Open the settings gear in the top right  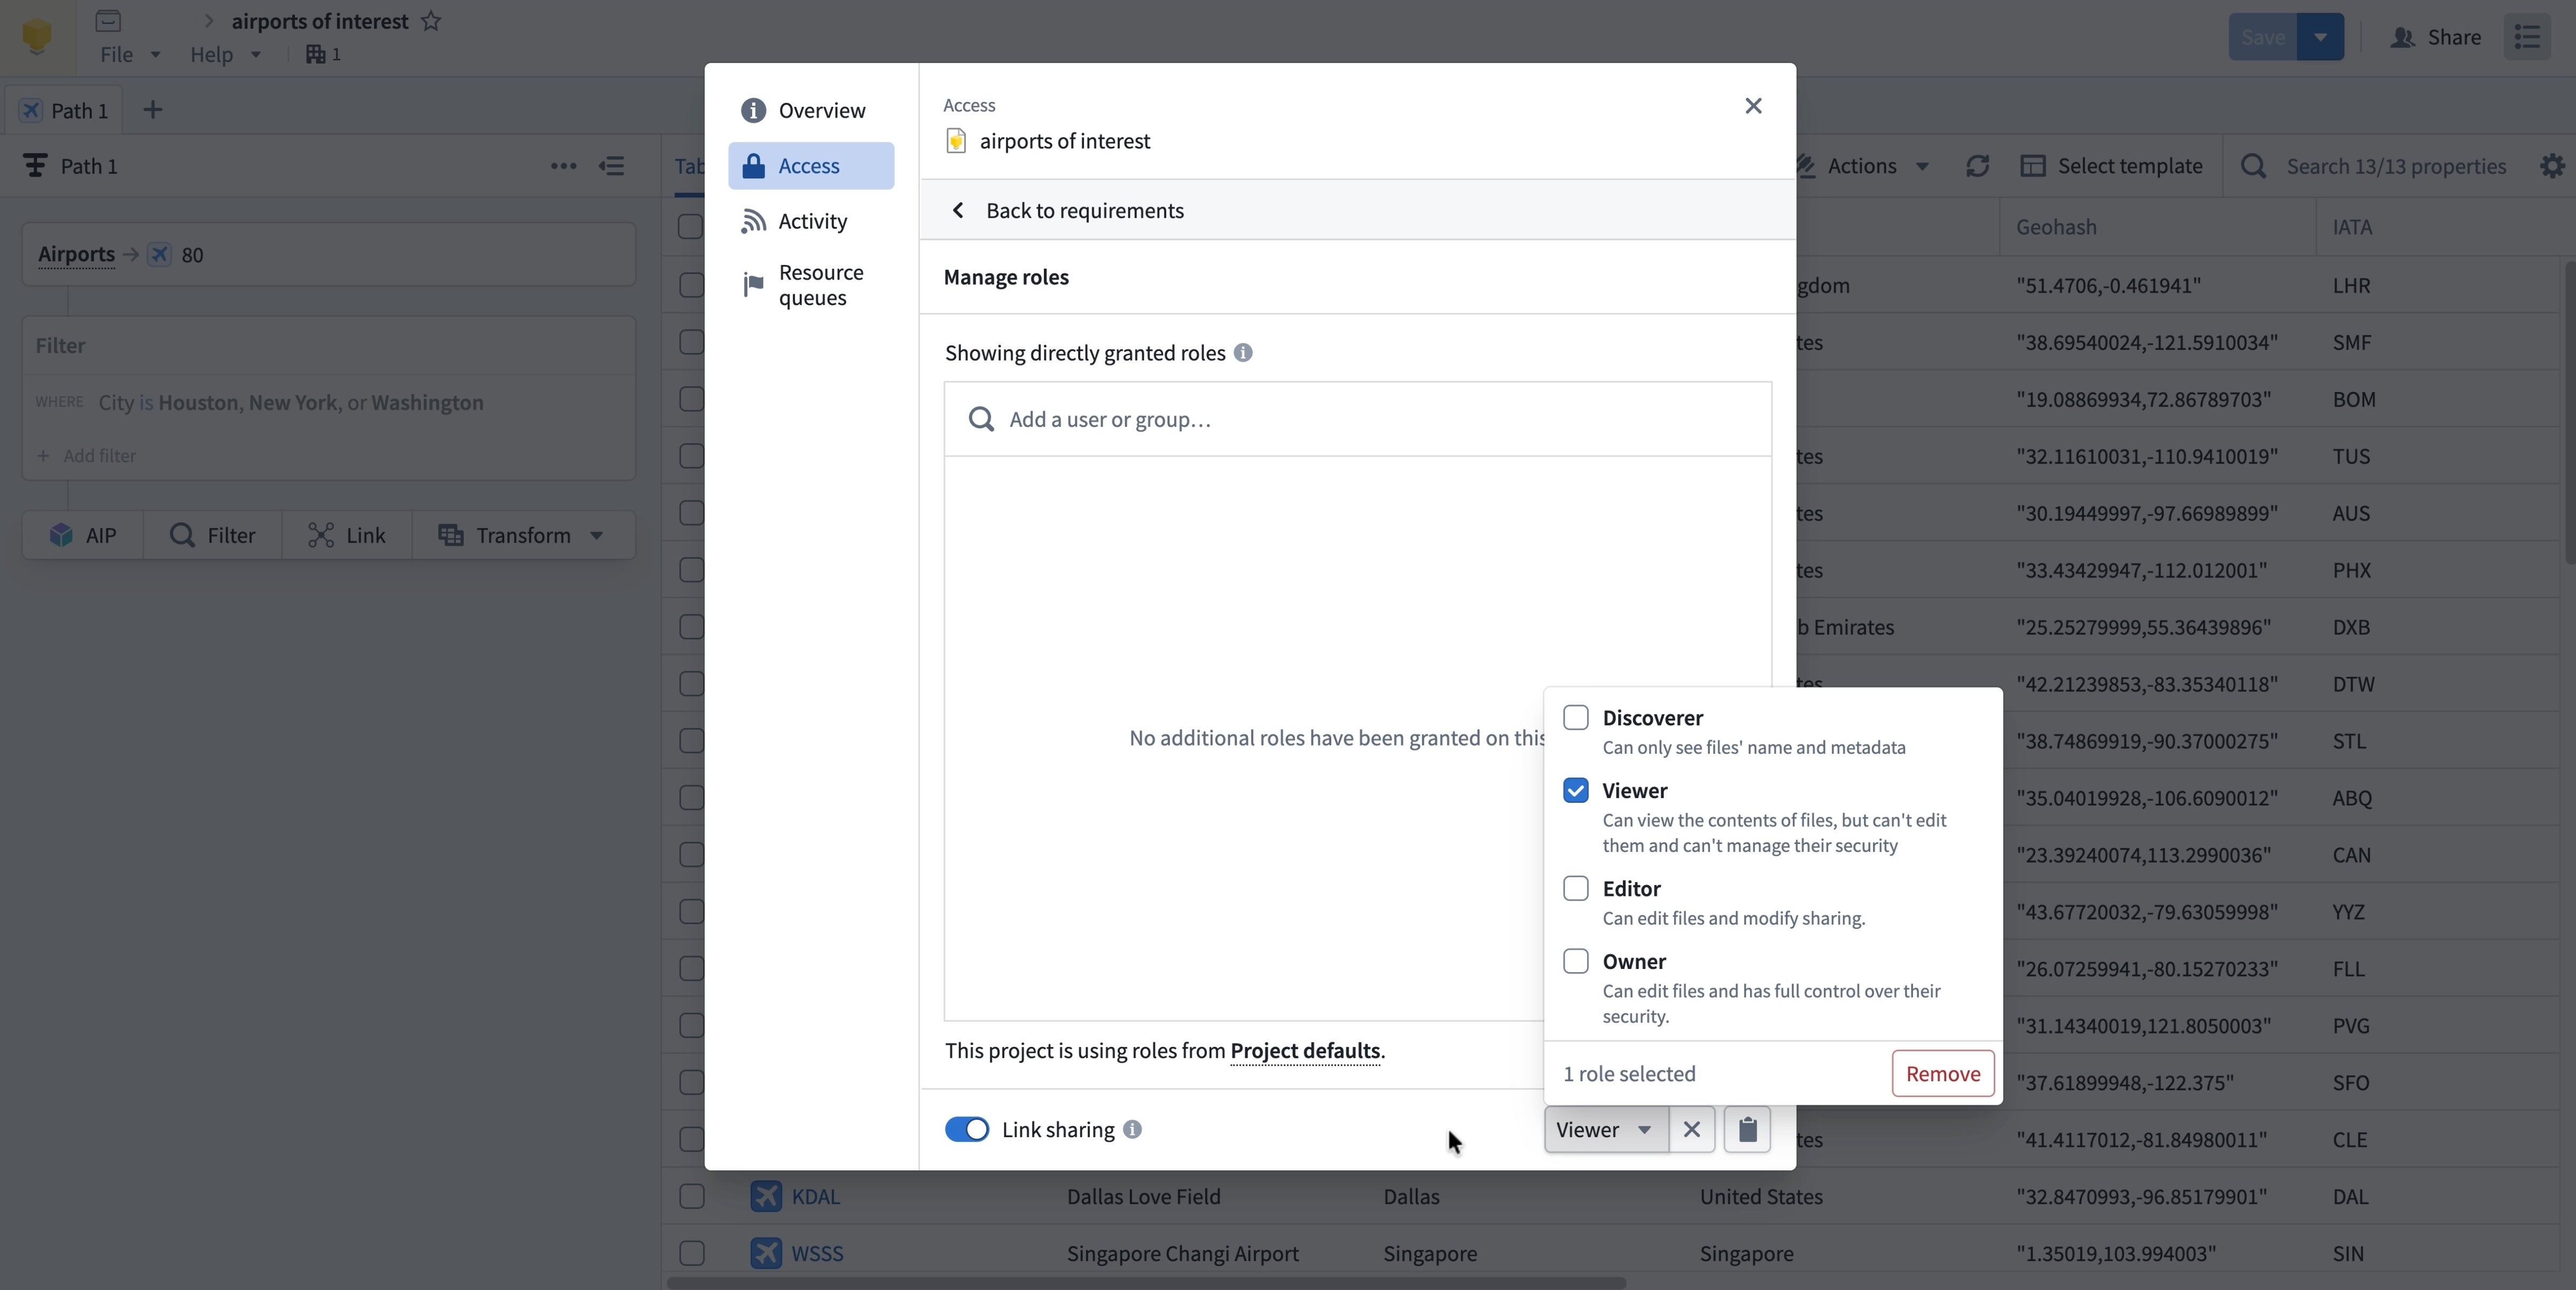point(2553,165)
